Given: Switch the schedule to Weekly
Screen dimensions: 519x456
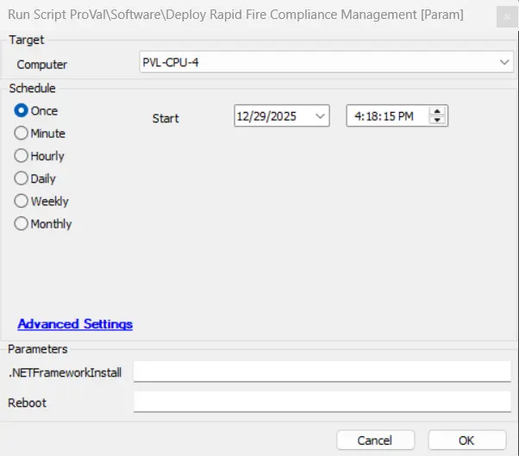Looking at the screenshot, I should pyautogui.click(x=22, y=201).
